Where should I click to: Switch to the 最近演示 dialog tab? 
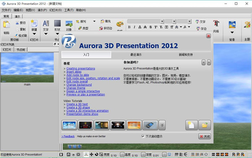136,55
